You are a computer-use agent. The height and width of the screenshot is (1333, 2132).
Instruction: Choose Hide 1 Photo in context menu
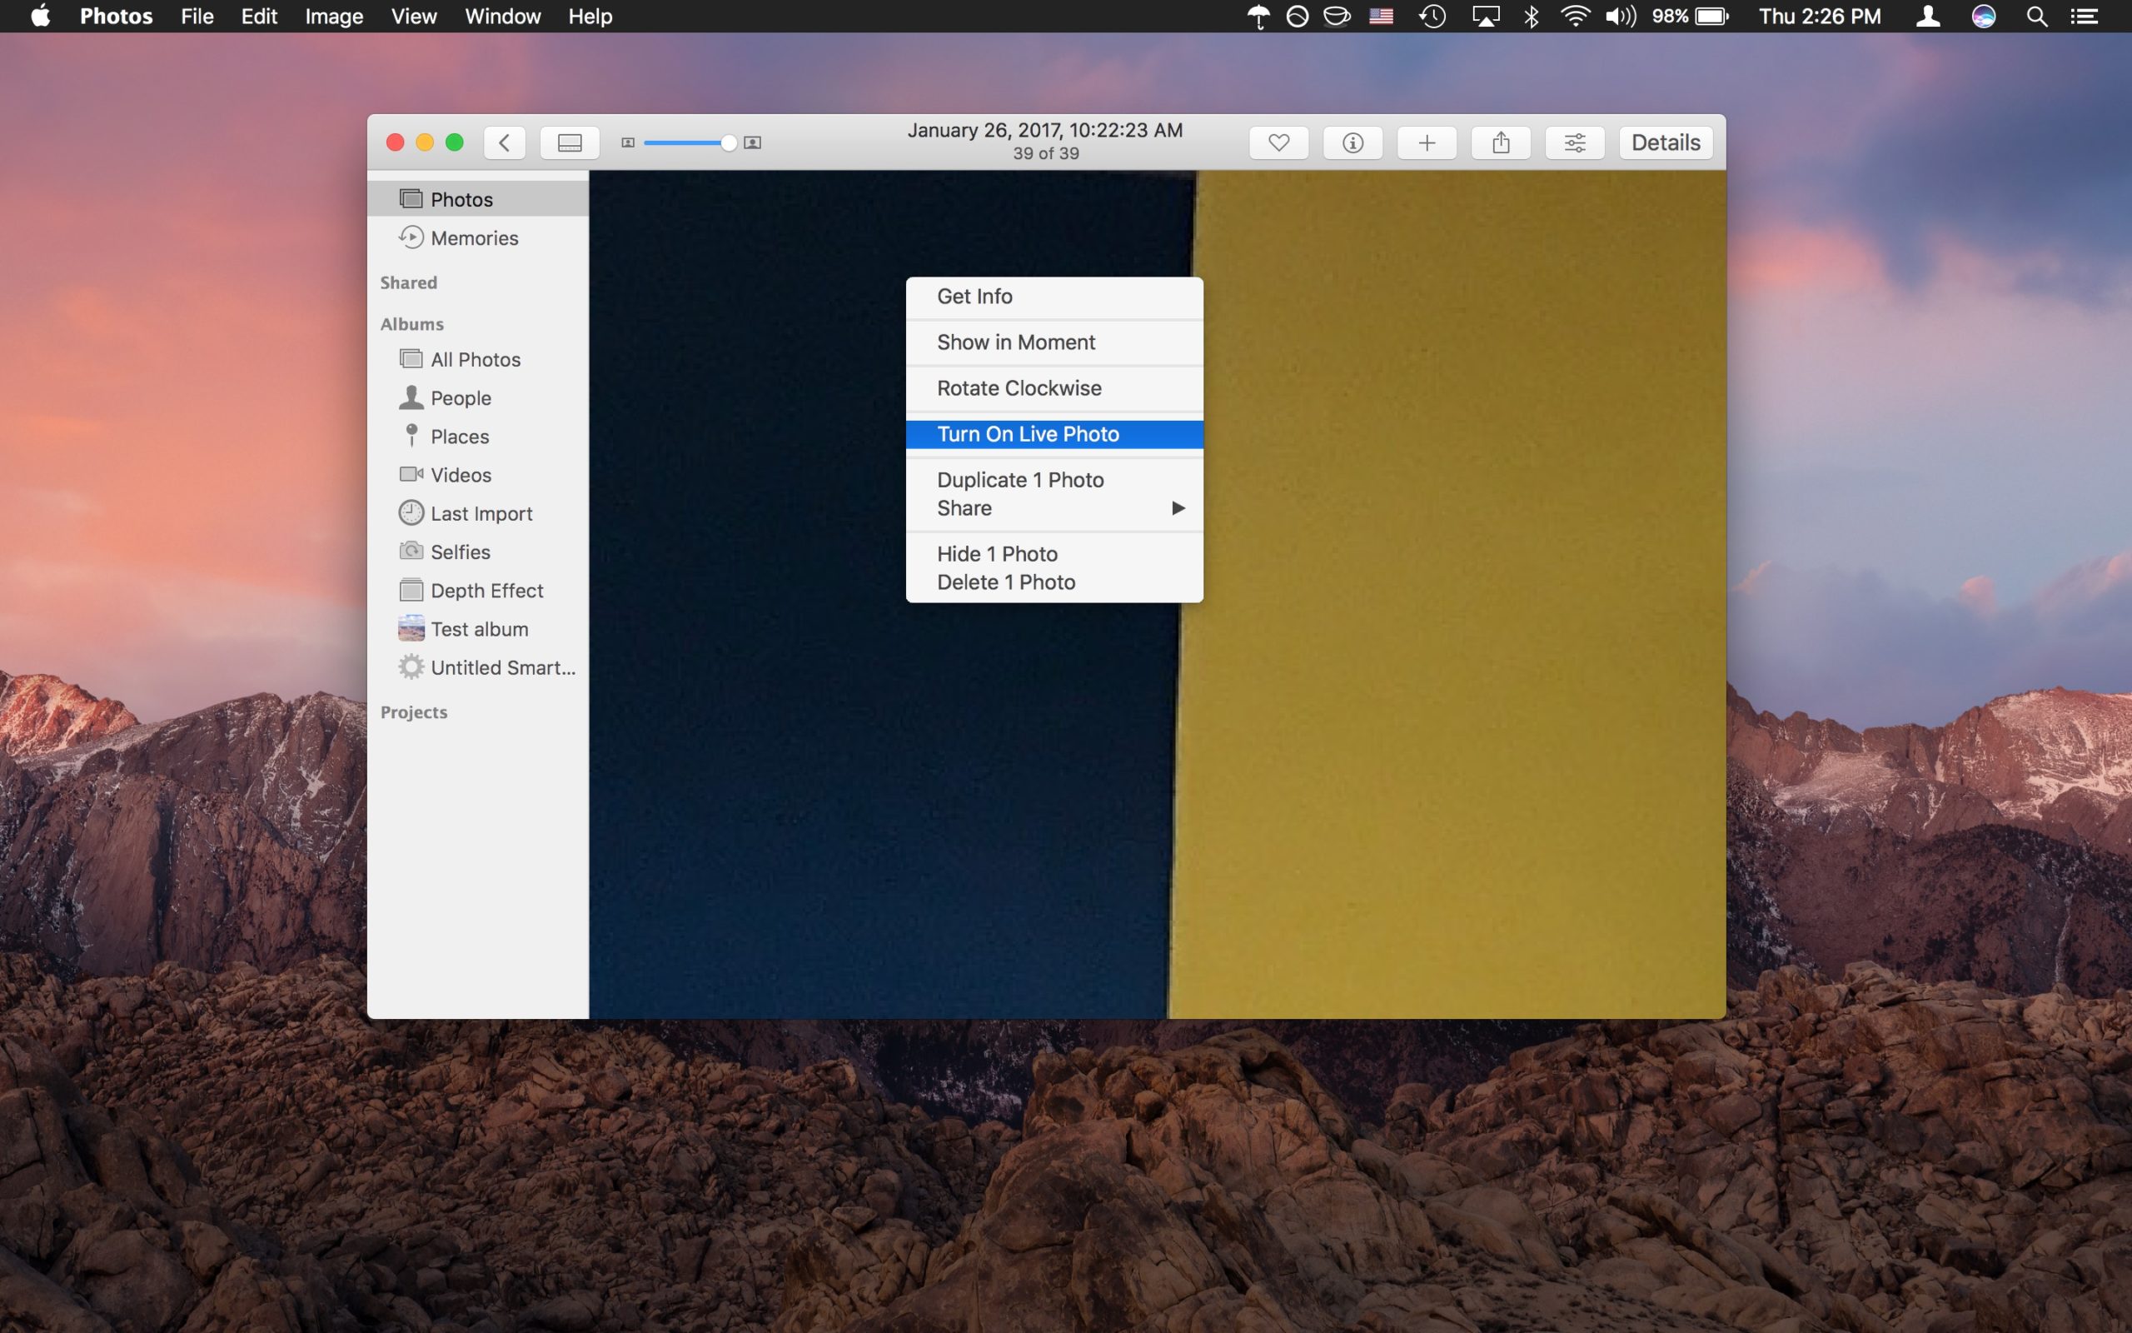996,554
